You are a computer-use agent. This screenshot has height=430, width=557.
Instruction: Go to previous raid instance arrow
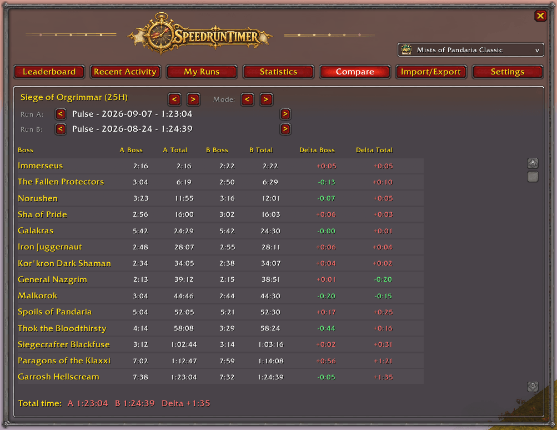point(174,99)
